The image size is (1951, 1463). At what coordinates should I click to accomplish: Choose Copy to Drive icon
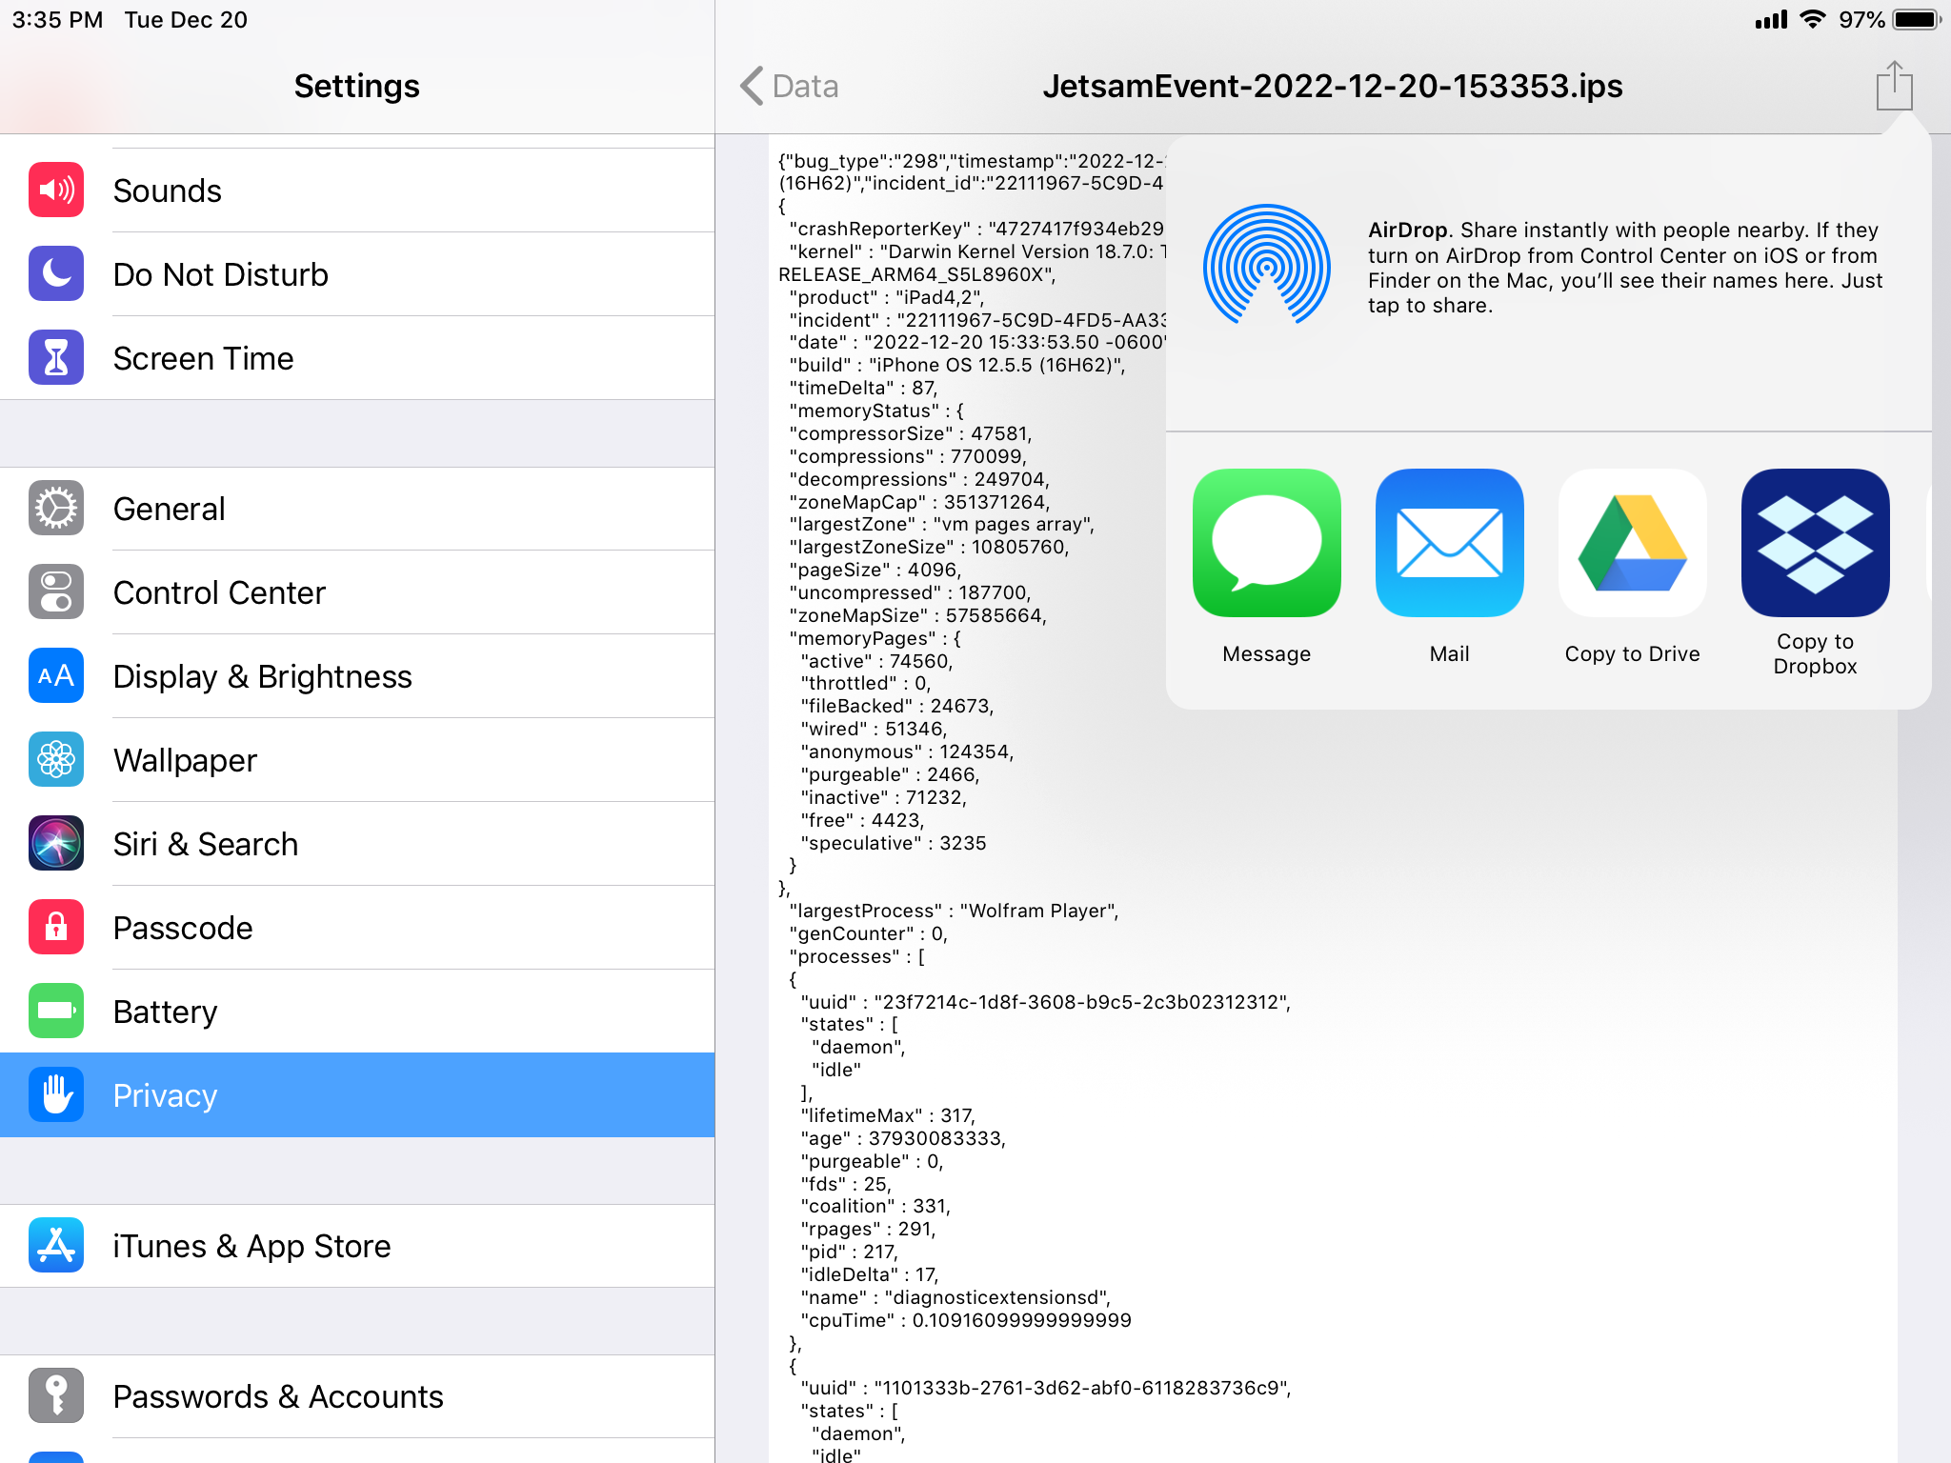coord(1632,543)
